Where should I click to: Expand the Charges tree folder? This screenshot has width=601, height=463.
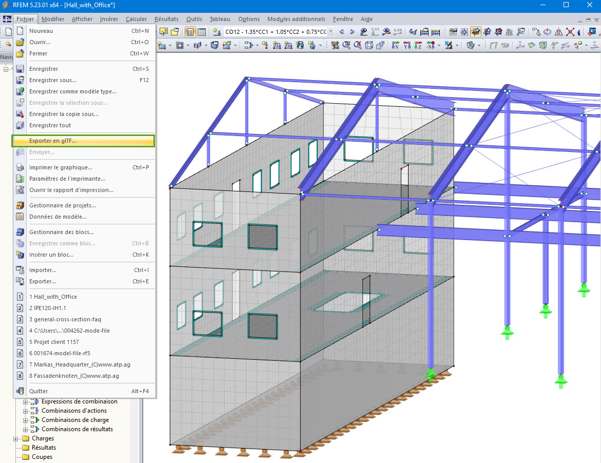pyautogui.click(x=15, y=438)
